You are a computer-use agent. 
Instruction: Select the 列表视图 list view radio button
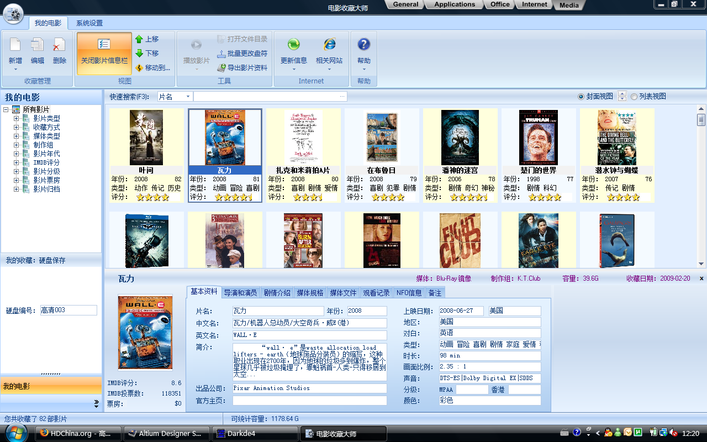tap(634, 97)
